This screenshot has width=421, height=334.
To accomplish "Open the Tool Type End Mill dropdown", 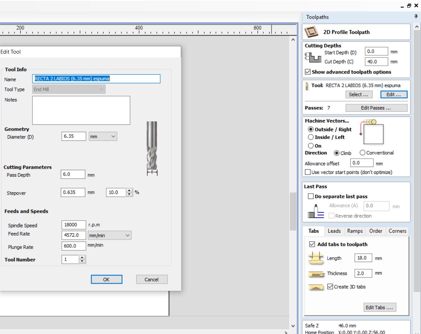I will point(69,89).
